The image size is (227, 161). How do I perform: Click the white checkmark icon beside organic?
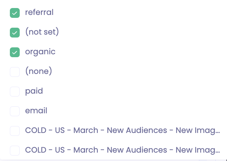coord(15,52)
